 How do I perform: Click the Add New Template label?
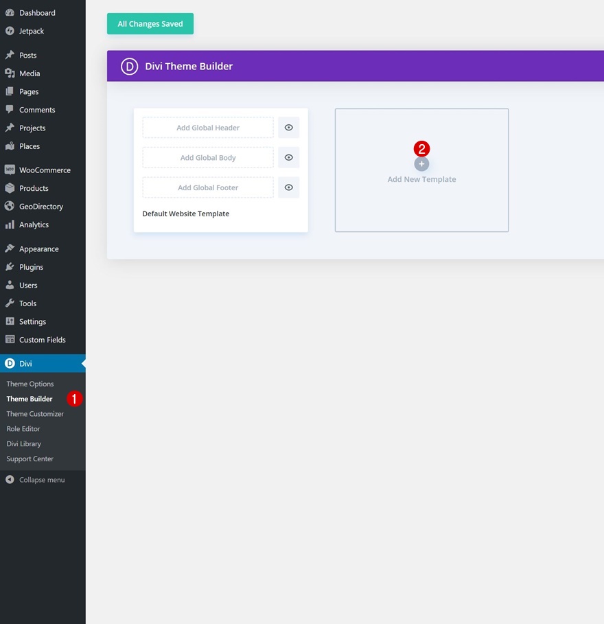coord(421,179)
